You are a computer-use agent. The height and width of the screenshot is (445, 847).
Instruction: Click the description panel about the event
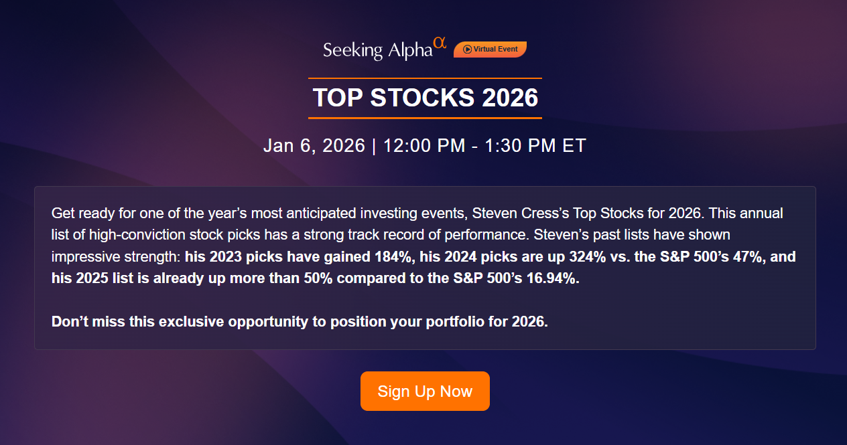425,267
